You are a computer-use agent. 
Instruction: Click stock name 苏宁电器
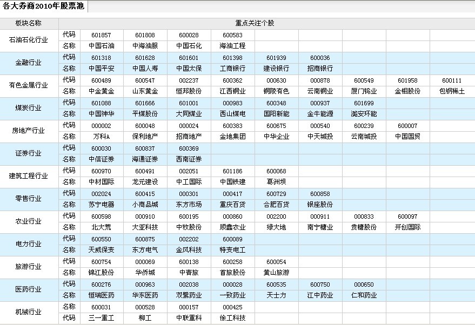point(102,205)
